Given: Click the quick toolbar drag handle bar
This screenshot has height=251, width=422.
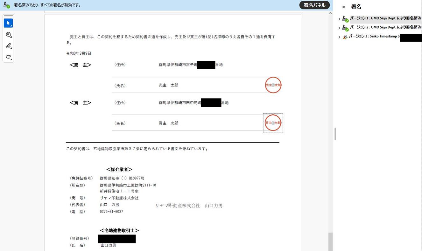Looking at the screenshot, I should (x=8, y=16).
